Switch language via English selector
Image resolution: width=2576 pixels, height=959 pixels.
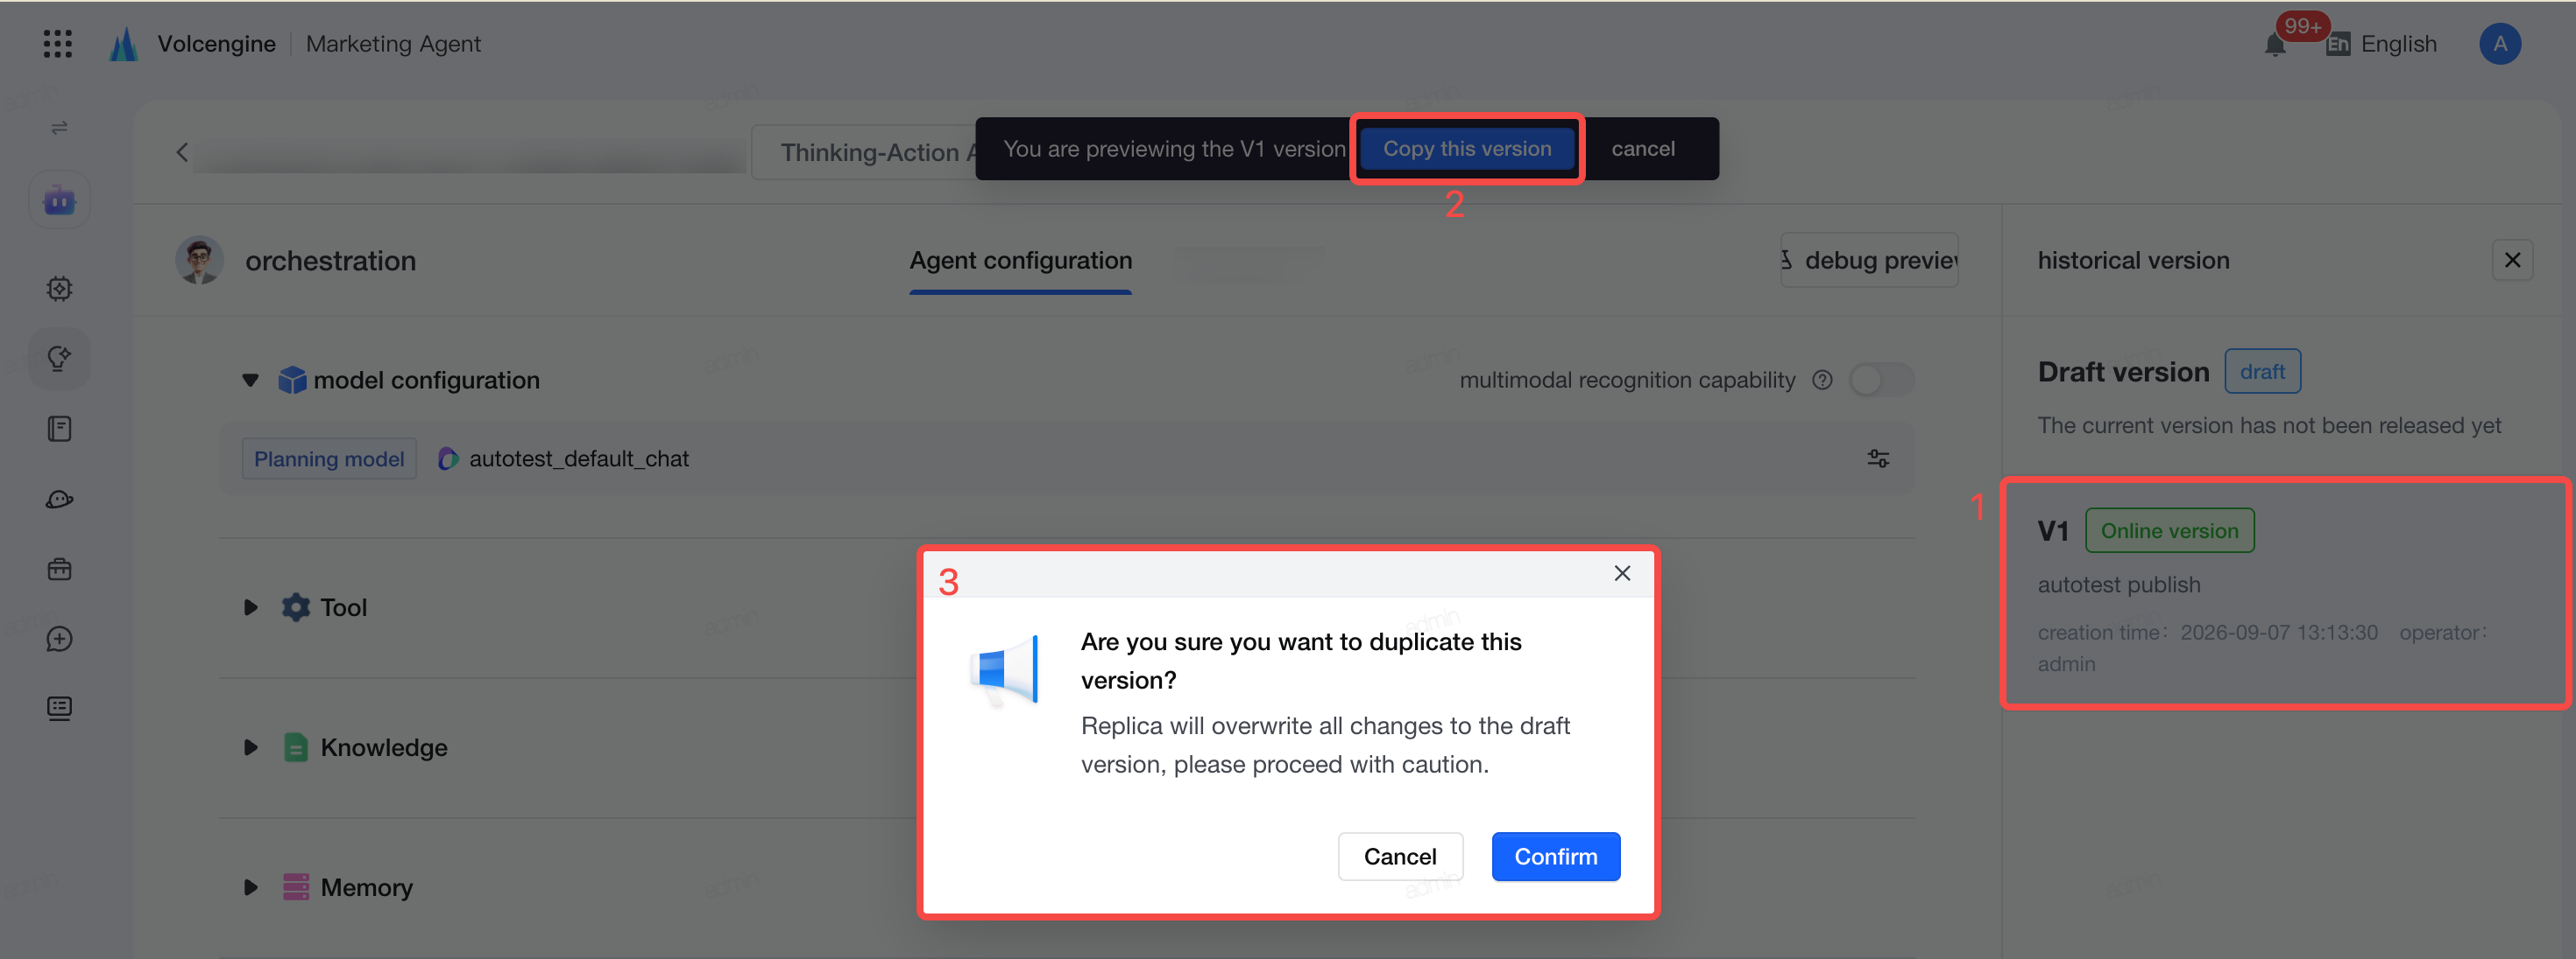click(2381, 44)
